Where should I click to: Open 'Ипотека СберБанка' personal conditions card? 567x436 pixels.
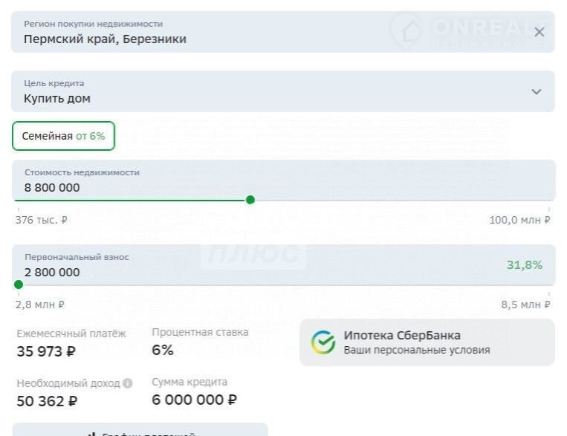tap(427, 342)
